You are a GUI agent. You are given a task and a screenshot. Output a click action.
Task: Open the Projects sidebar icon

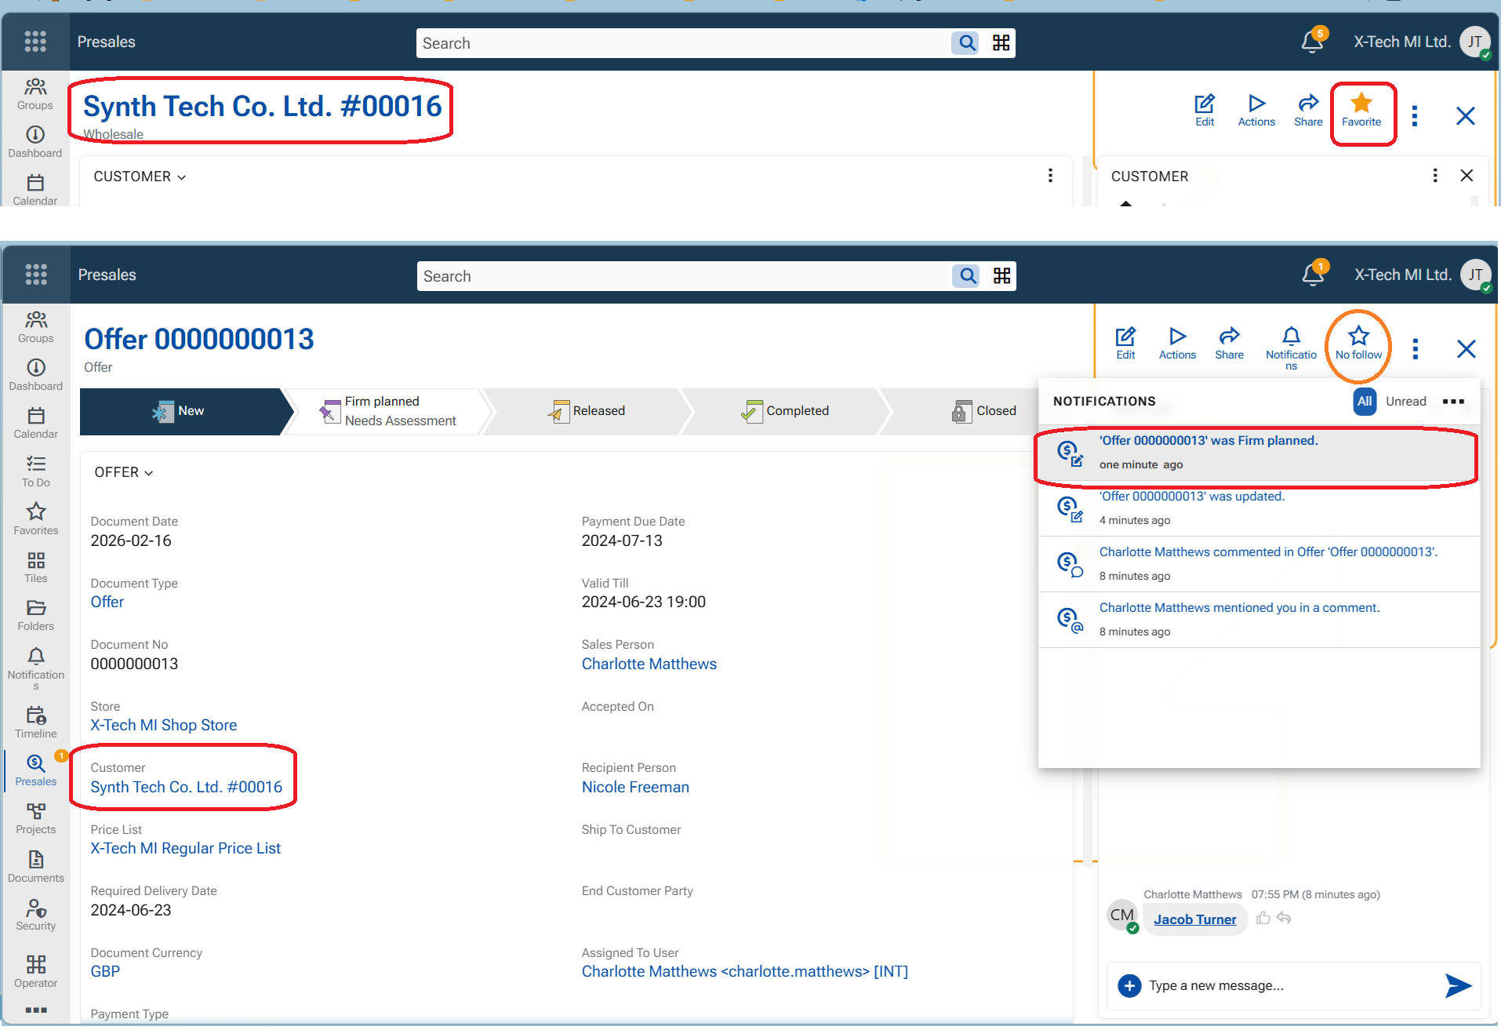point(36,817)
